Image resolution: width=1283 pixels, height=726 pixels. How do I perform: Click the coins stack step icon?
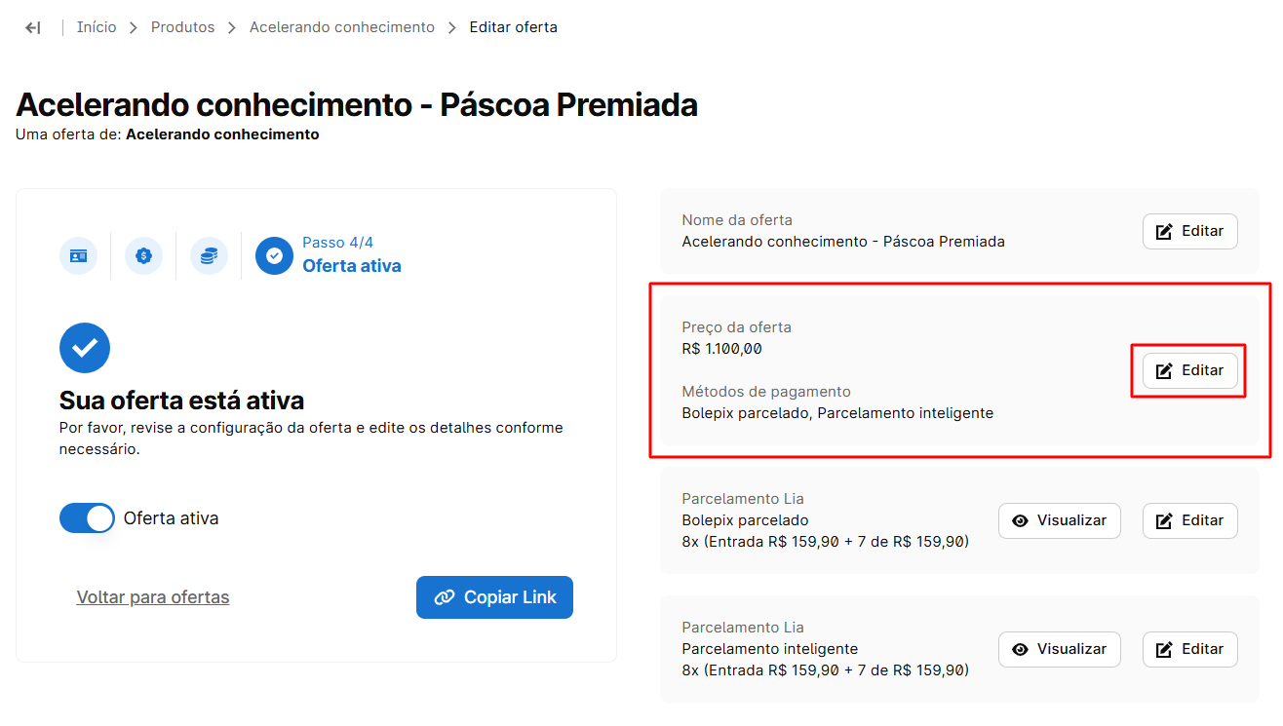(x=209, y=255)
